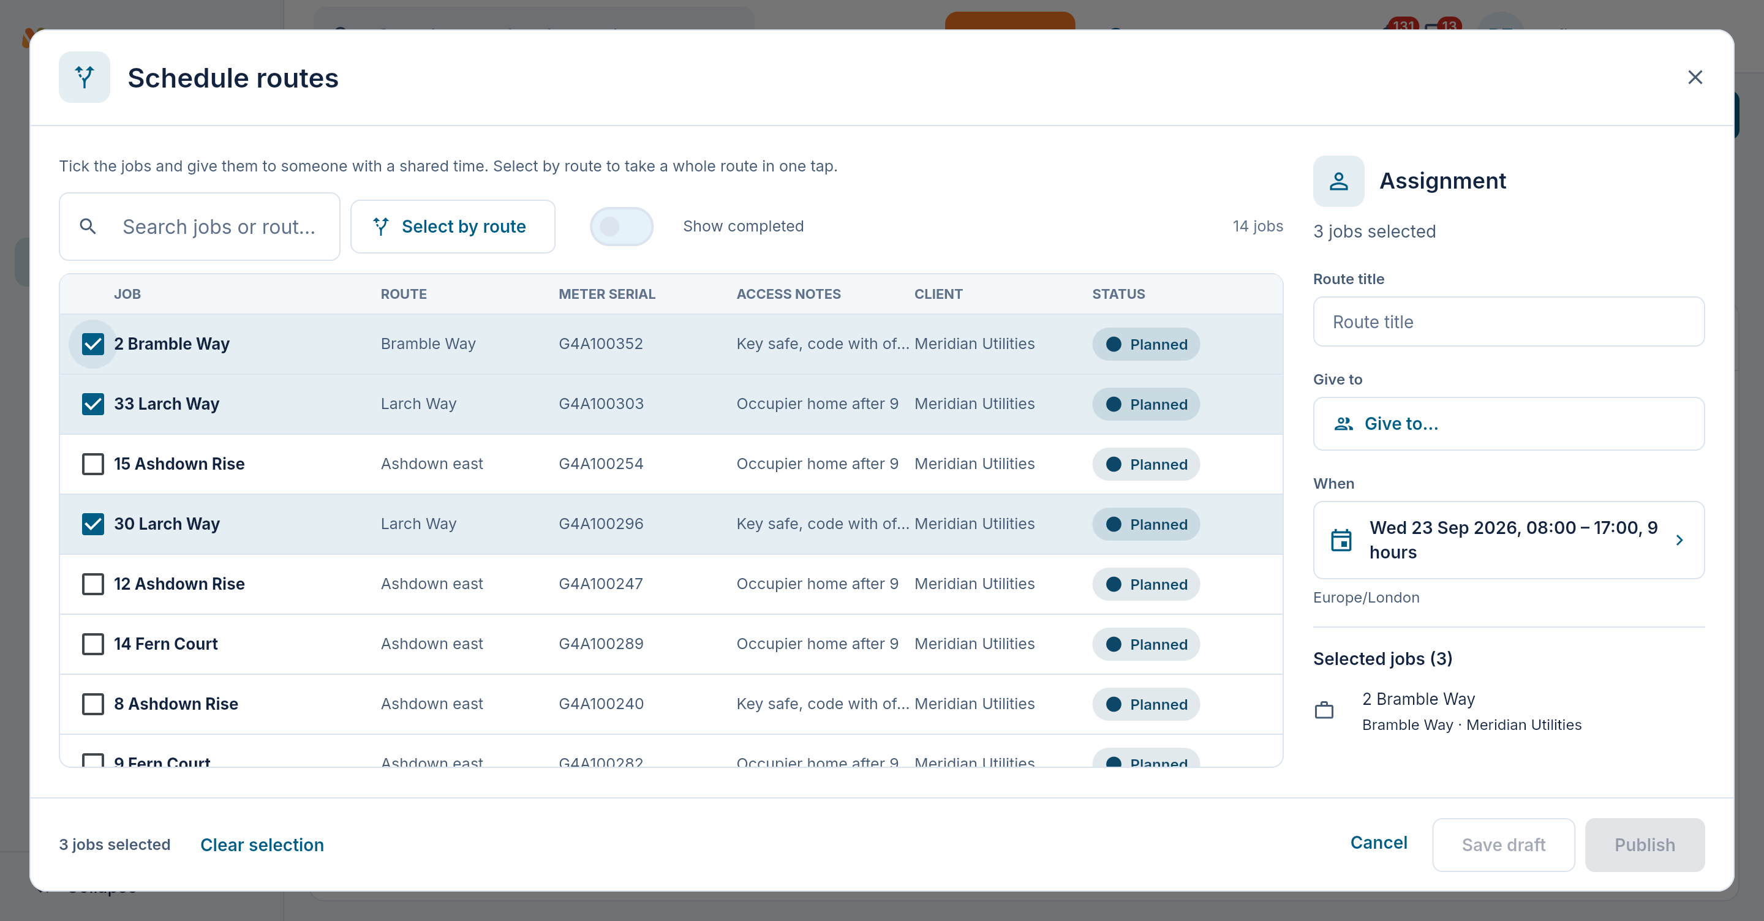Tick the 15 Ashdown Rise checkbox
Viewport: 1764px width, 921px height.
pyautogui.click(x=92, y=464)
